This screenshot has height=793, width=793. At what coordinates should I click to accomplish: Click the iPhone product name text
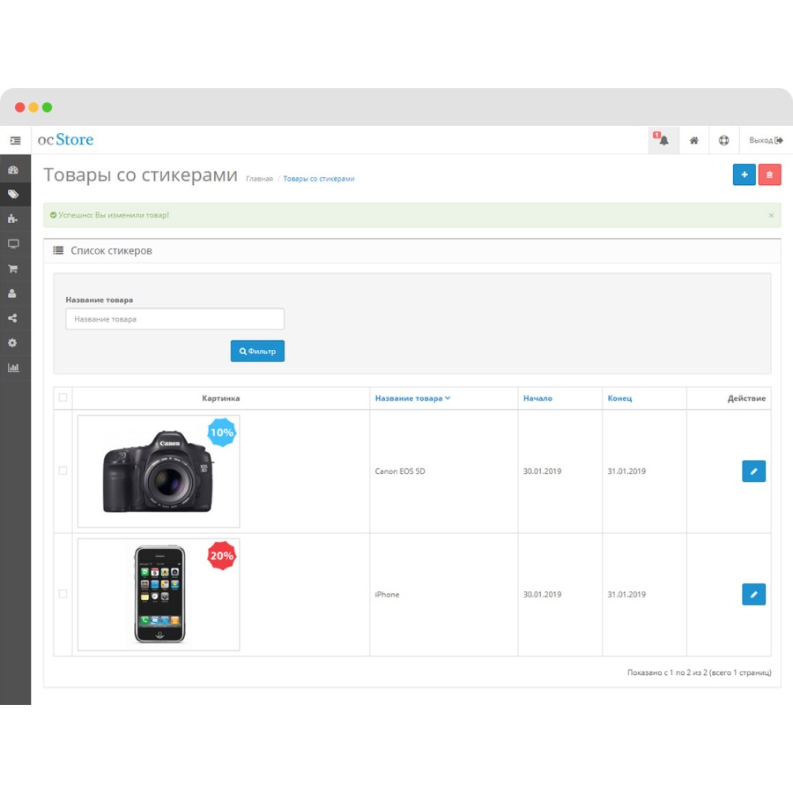coord(387,595)
